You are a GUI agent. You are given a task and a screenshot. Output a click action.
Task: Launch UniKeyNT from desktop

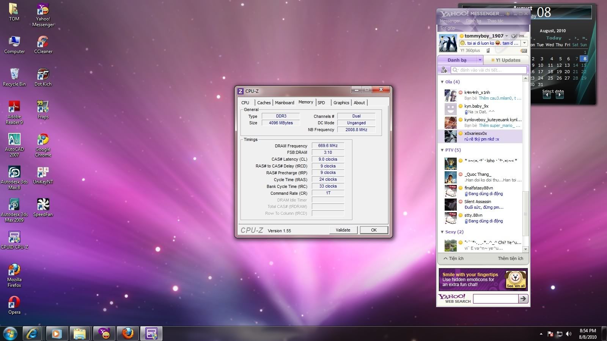[43, 175]
